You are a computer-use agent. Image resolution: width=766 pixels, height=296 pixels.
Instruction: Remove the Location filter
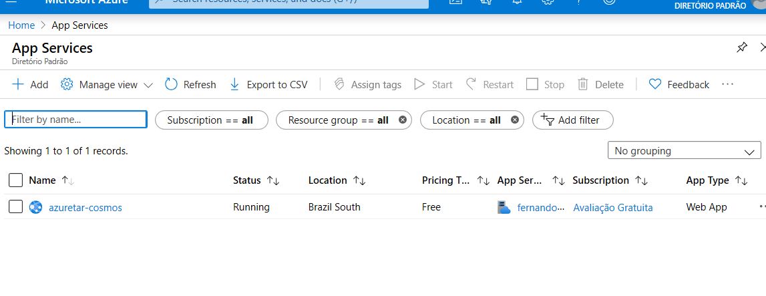pos(514,120)
